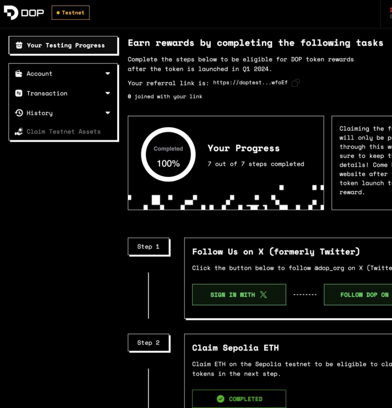Expand the Transaction dropdown arrow
The image size is (392, 408).
coord(108,93)
